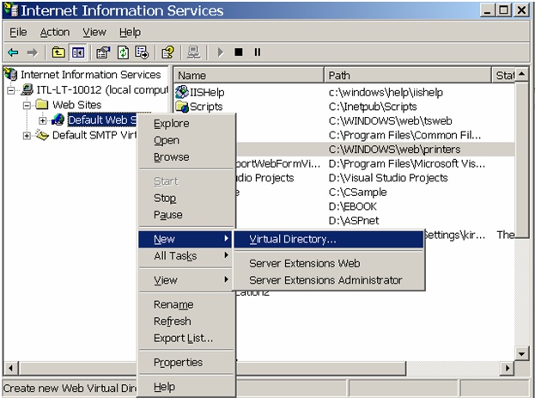Choose Virtual Directory... from the submenu

tap(328, 239)
